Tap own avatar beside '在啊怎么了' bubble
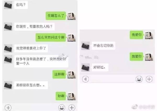Viewport: 157px width, 111px height. 72,16
